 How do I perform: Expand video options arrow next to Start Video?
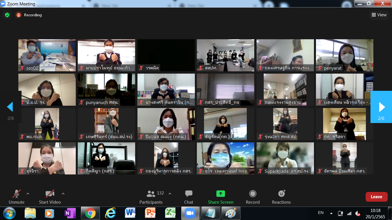pyautogui.click(x=63, y=194)
